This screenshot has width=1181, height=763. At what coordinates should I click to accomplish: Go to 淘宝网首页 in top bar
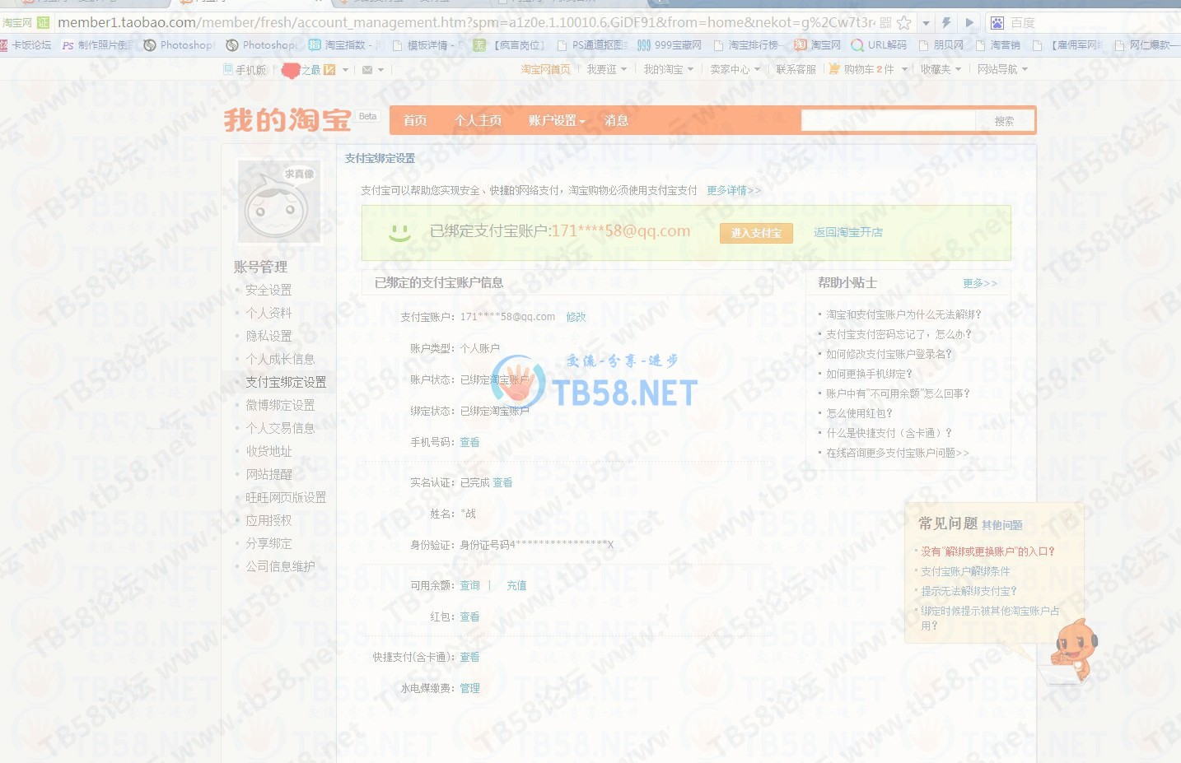click(x=545, y=69)
